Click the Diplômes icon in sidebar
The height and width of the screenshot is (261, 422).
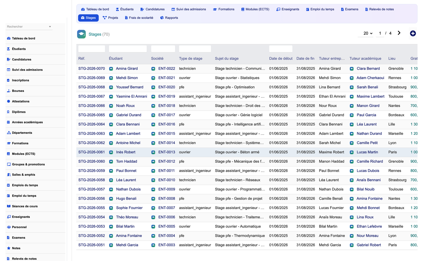(x=8, y=112)
